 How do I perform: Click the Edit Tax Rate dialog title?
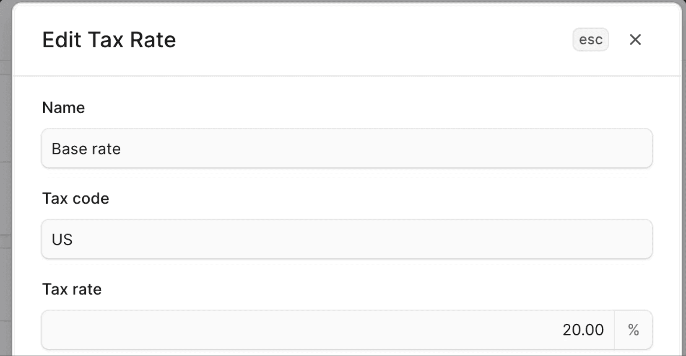coord(109,39)
